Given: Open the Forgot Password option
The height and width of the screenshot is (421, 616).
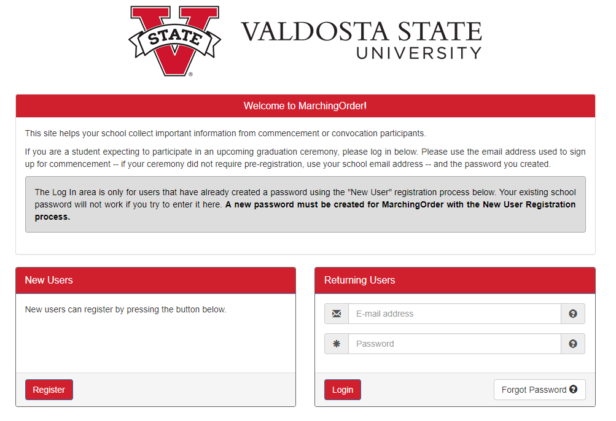Looking at the screenshot, I should 539,389.
